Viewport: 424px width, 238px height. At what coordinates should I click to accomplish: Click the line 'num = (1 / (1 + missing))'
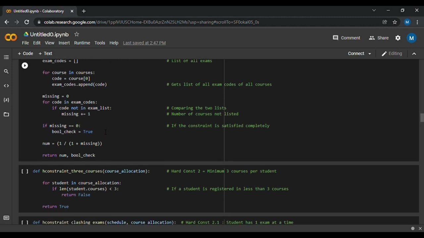72,143
